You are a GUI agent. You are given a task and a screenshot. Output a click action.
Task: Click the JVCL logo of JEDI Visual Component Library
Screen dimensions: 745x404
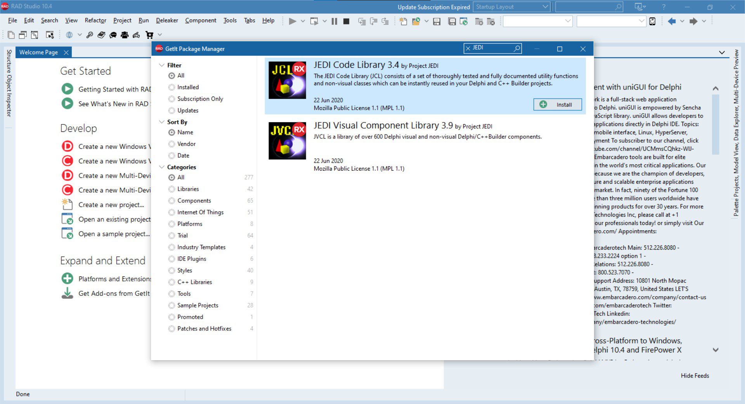pyautogui.click(x=287, y=141)
